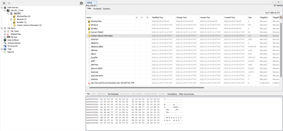
Task: Sort by the Size column header
Action: pyautogui.click(x=253, y=17)
